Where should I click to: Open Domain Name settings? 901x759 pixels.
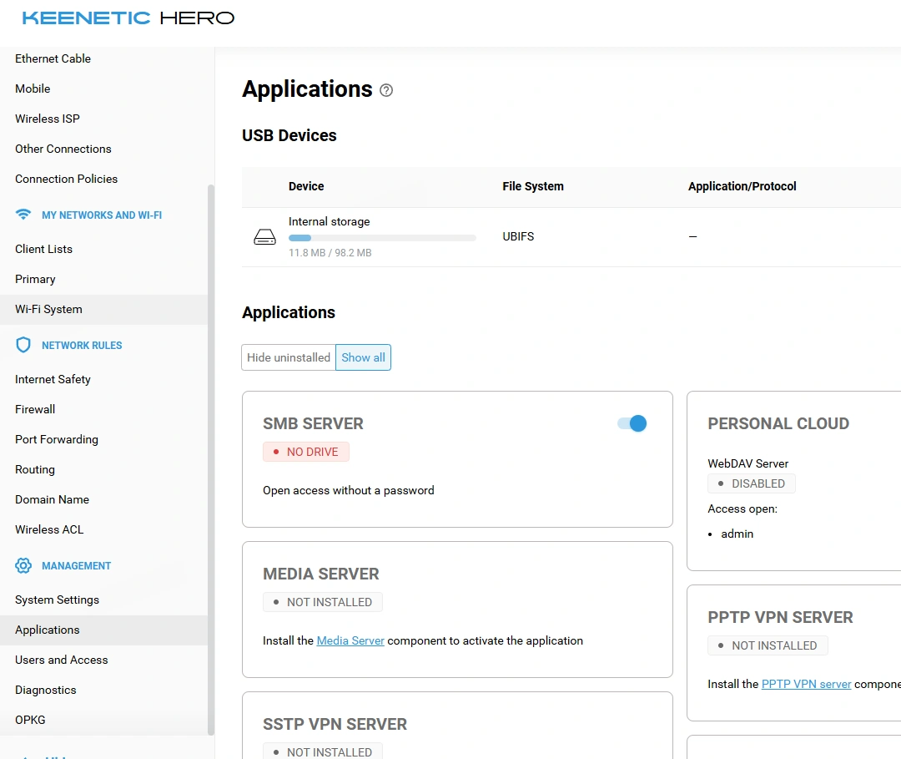pyautogui.click(x=53, y=499)
